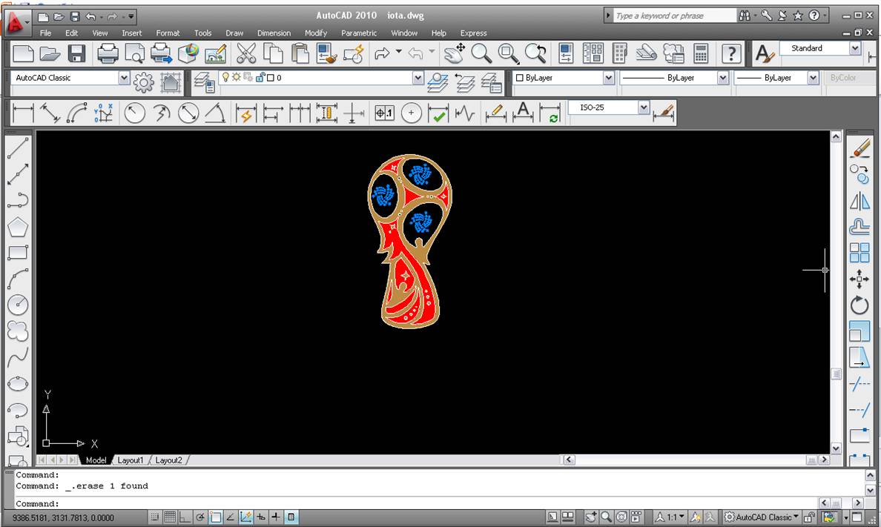Image resolution: width=881 pixels, height=527 pixels.
Task: Select the Ellipse draw tool
Action: click(18, 384)
